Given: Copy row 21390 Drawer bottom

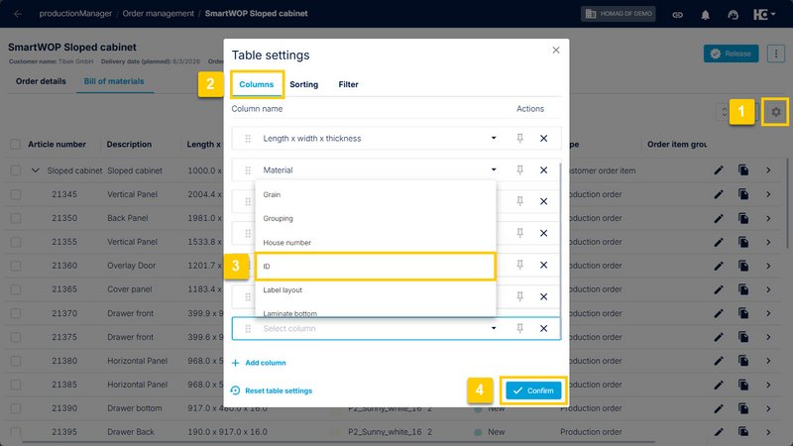Looking at the screenshot, I should tap(743, 408).
